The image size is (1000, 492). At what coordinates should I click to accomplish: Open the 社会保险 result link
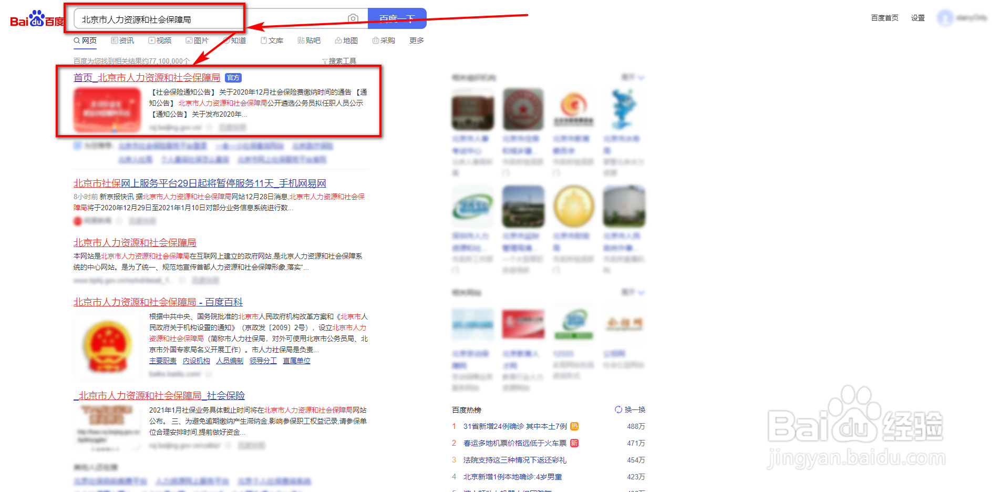click(x=159, y=395)
